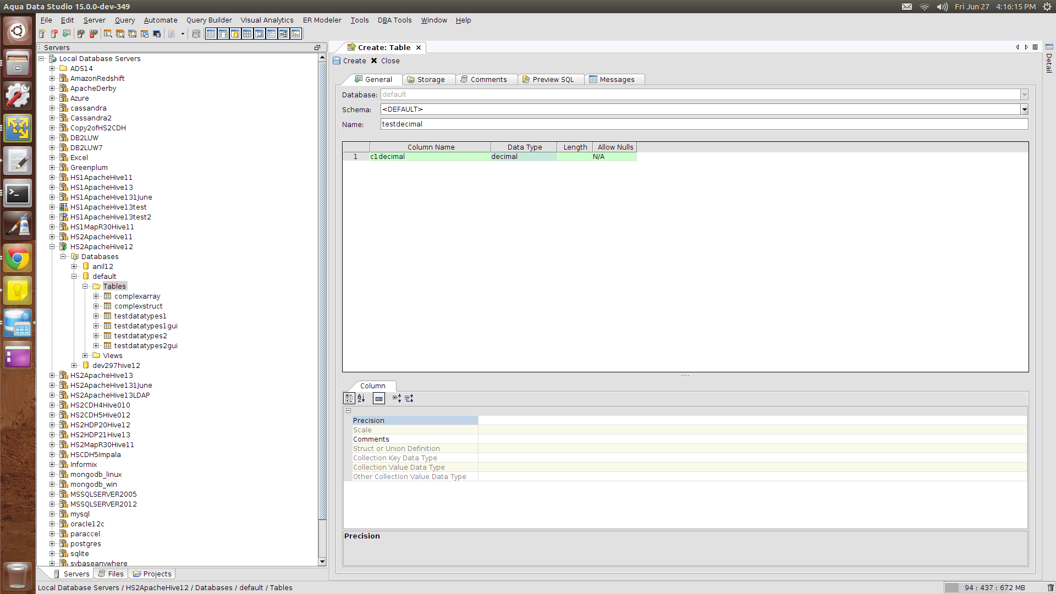Click the delete server toolbar icon

pos(54,34)
